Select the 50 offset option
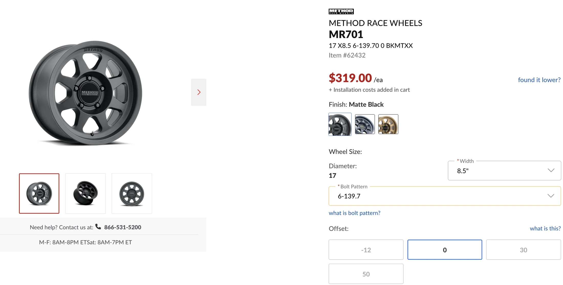This screenshot has width=563, height=285. click(x=366, y=274)
